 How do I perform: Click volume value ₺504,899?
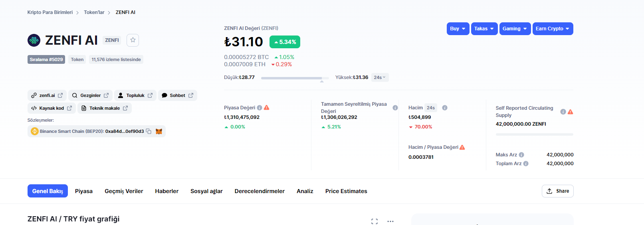(420, 117)
